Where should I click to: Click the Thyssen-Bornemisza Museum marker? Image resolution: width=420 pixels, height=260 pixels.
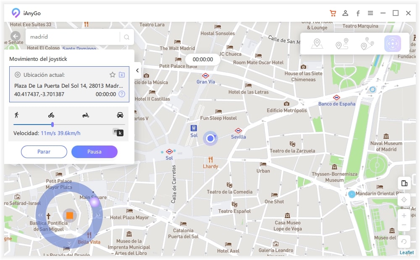(335, 167)
